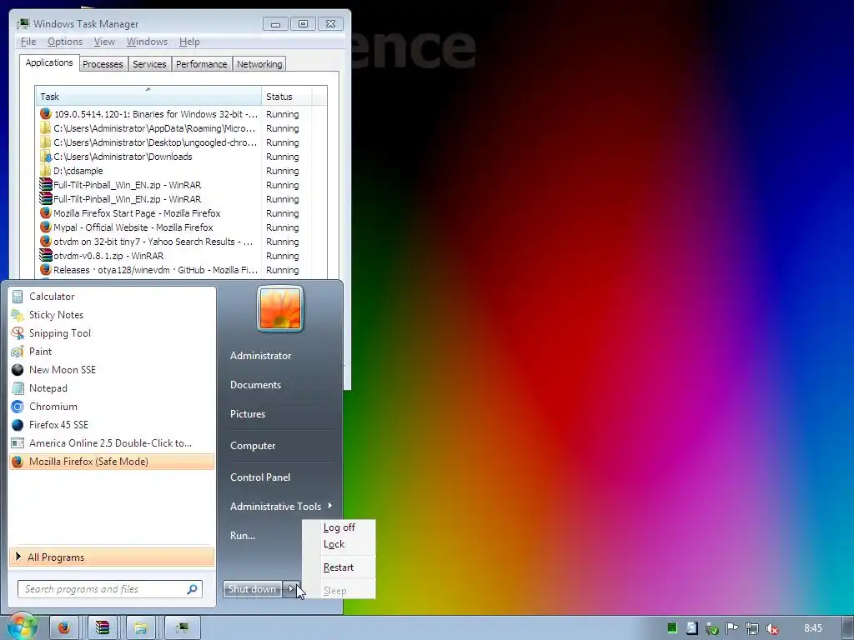
Task: Click the Status column header
Action: point(287,97)
